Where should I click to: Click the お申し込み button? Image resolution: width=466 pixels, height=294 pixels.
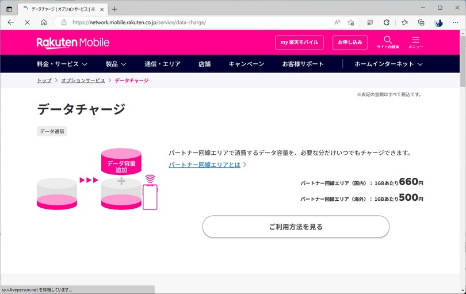[x=350, y=42]
